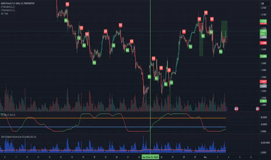Click the 1.26000 price scale value
Screen dimensions: 271x160
(x=263, y=63)
